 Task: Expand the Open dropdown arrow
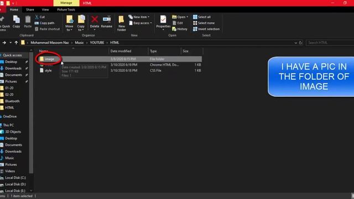(187, 17)
